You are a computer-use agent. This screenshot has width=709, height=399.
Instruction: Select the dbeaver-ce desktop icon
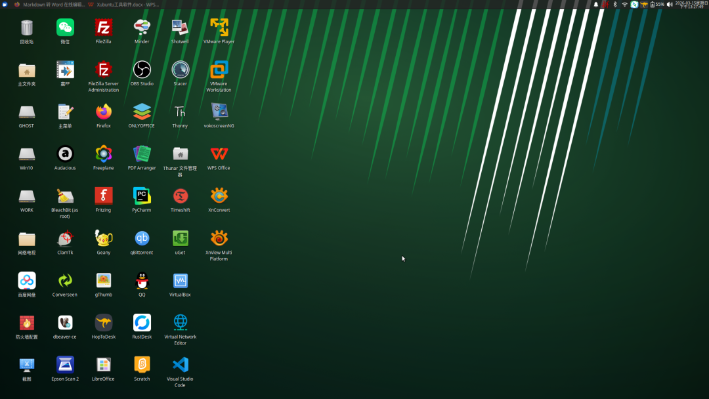click(65, 327)
